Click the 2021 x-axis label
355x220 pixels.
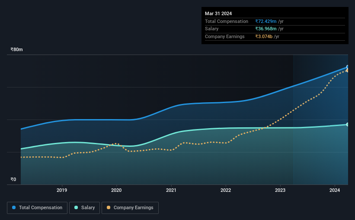[171, 190]
